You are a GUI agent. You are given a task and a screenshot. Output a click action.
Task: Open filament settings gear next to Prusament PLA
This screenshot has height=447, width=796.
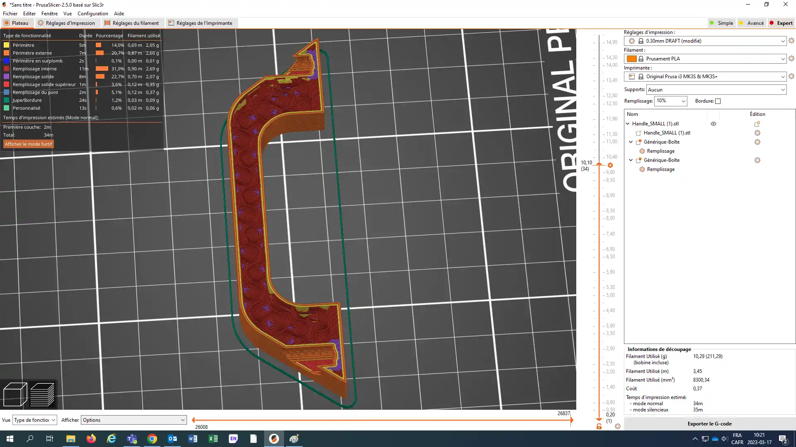click(791, 59)
